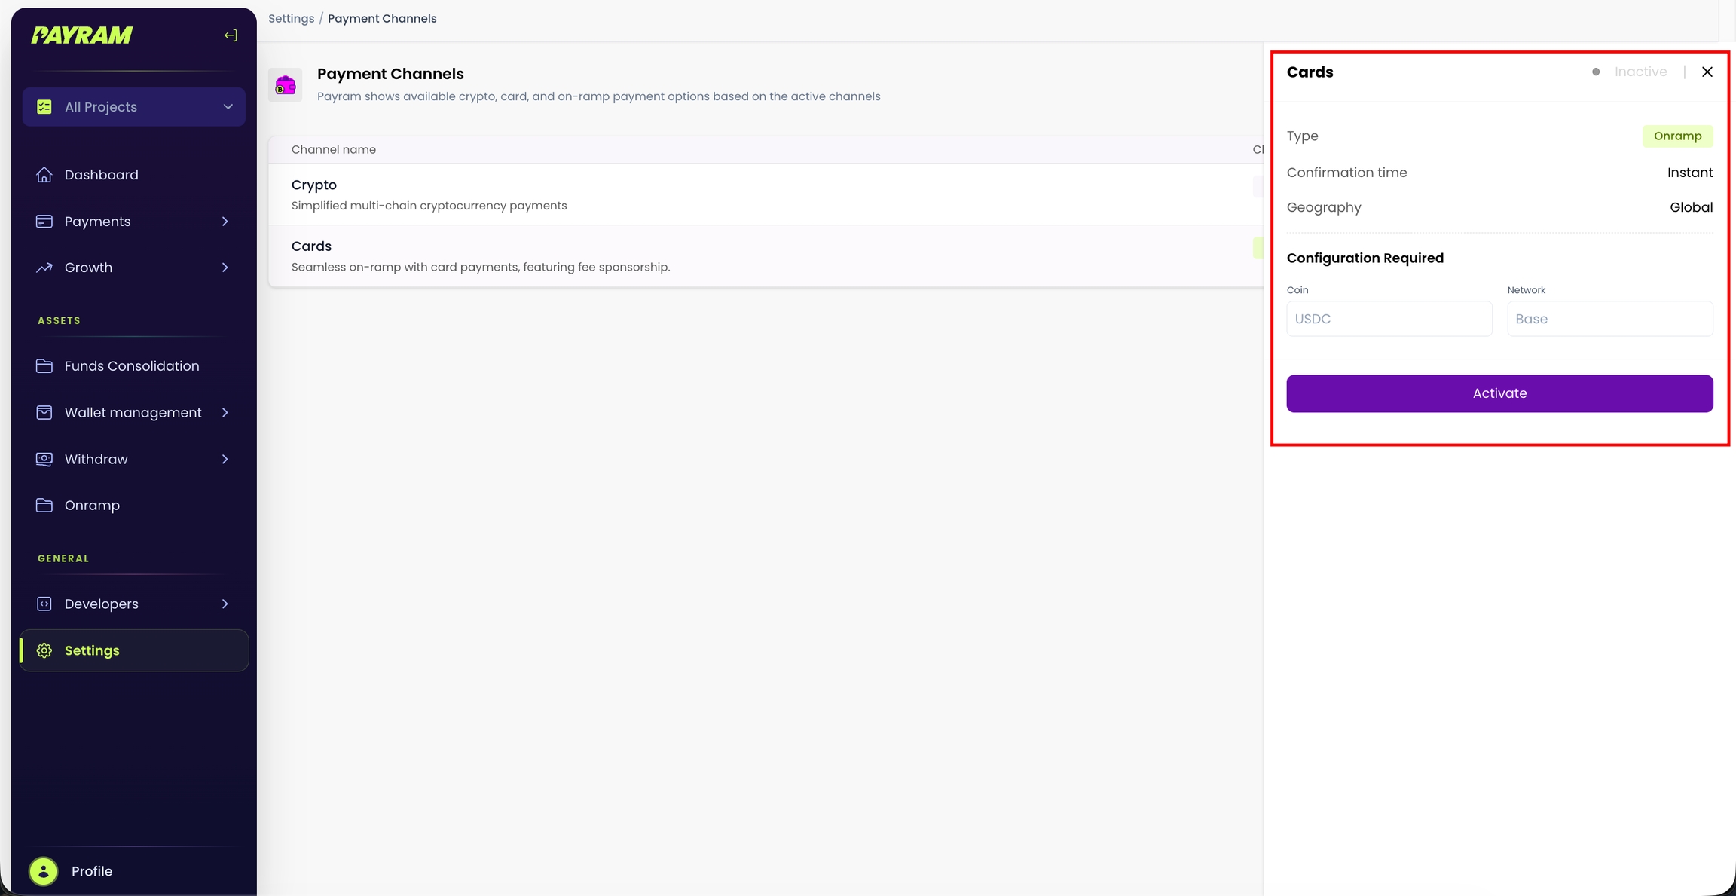Select the Settings gear icon
1736x896 pixels.
click(44, 650)
